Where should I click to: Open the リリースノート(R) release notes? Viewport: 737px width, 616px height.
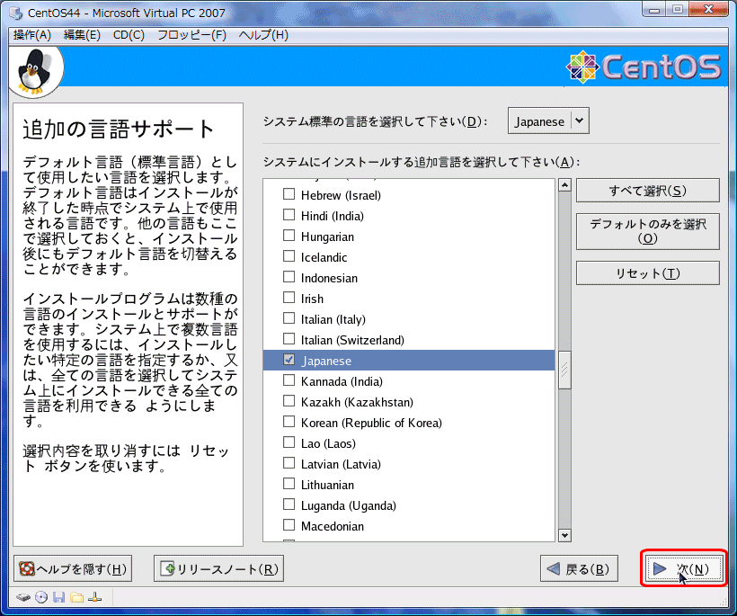(x=218, y=569)
